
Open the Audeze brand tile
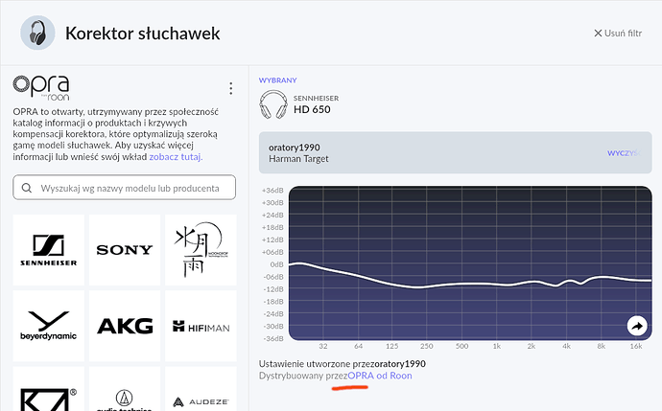click(201, 389)
